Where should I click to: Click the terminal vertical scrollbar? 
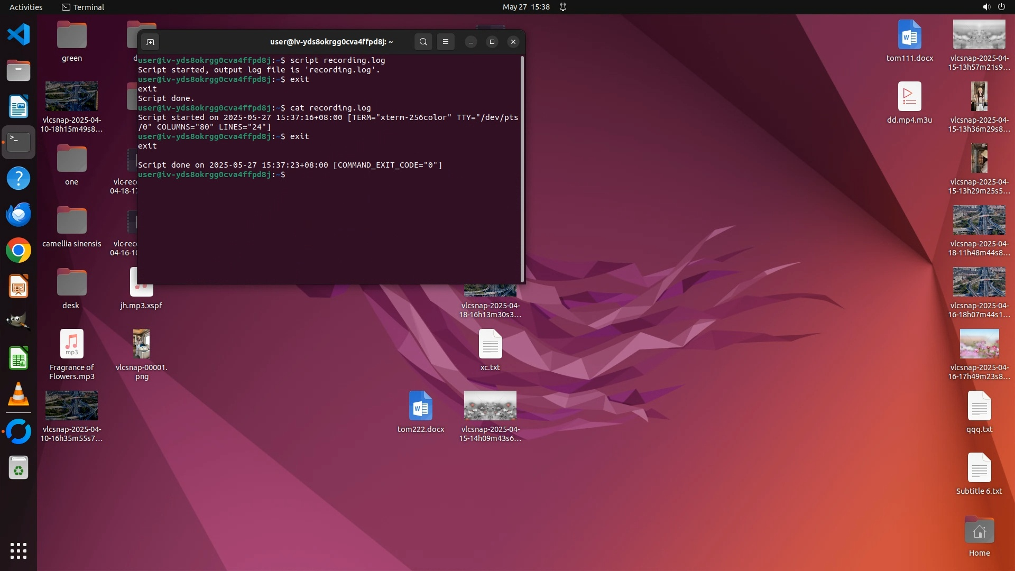(522, 169)
